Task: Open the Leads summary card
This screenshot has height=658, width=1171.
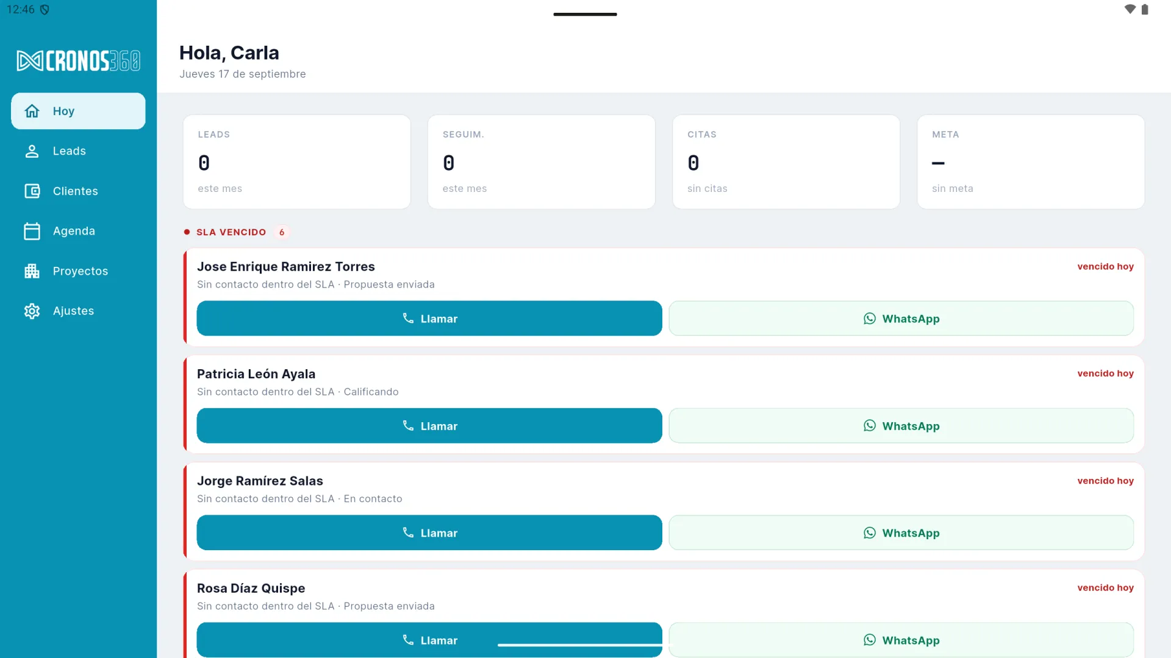Action: (297, 162)
